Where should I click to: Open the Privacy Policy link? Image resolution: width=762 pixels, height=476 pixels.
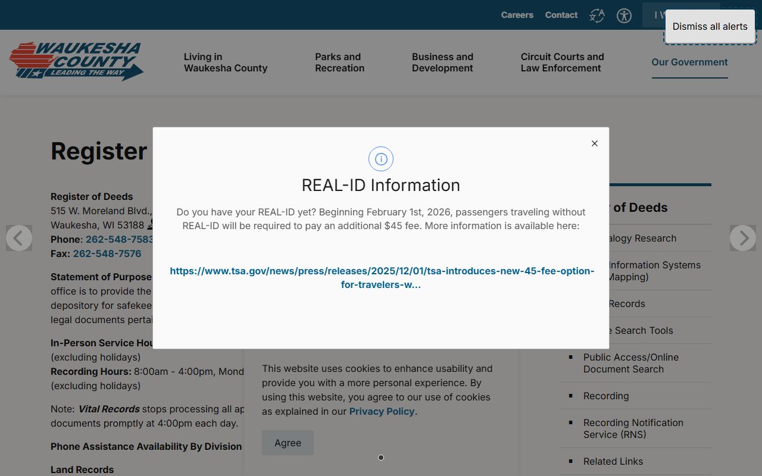pos(382,411)
